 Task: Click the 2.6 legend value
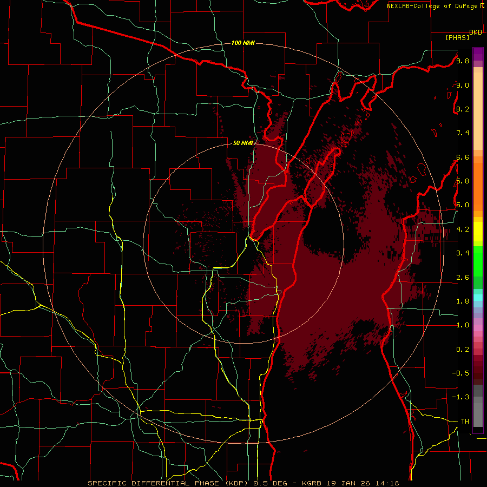tap(463, 278)
